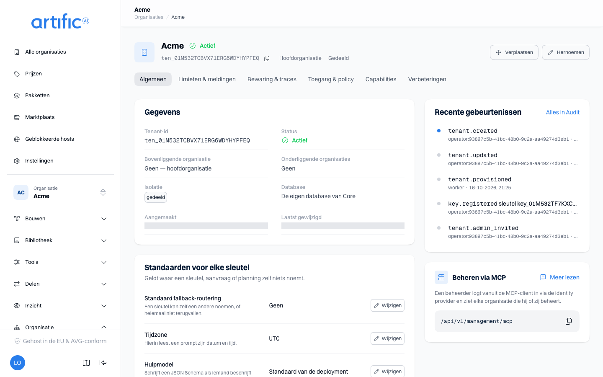Open Alles in Audit link

click(x=562, y=112)
